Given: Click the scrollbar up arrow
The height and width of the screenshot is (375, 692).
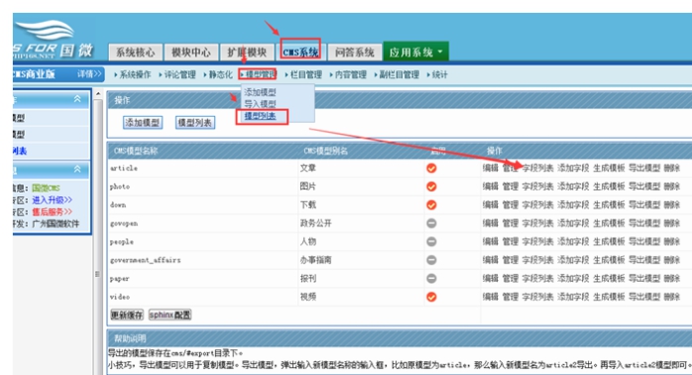Looking at the screenshot, I should (98, 94).
